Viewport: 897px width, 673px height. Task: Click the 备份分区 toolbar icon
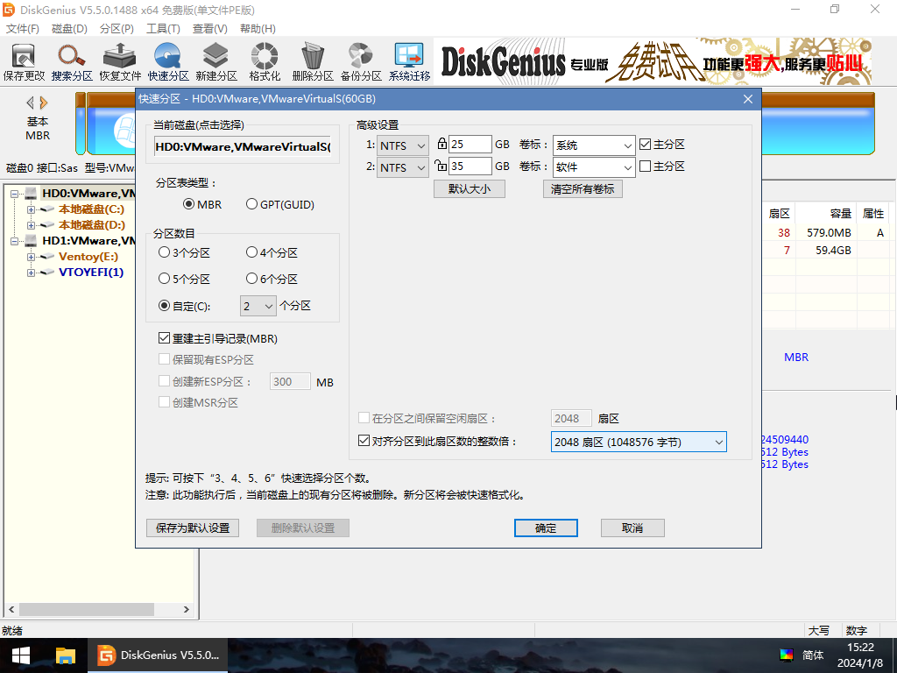pos(359,60)
